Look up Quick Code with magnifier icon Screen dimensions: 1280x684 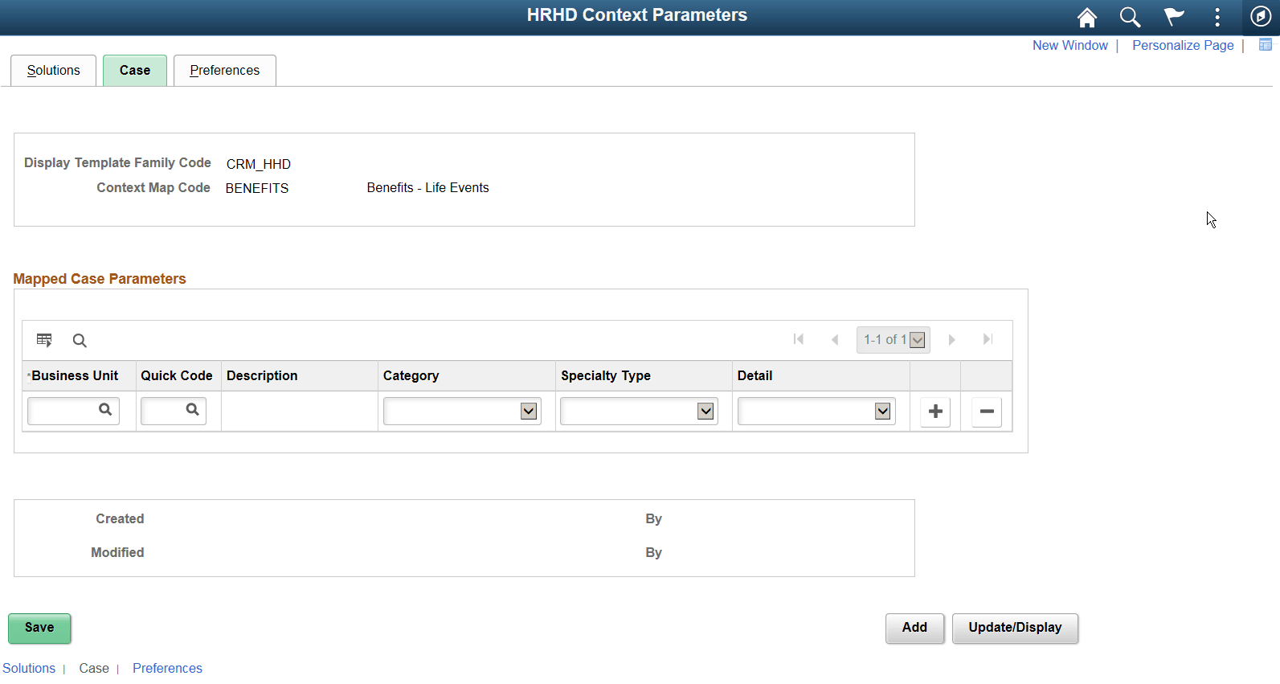[192, 409]
